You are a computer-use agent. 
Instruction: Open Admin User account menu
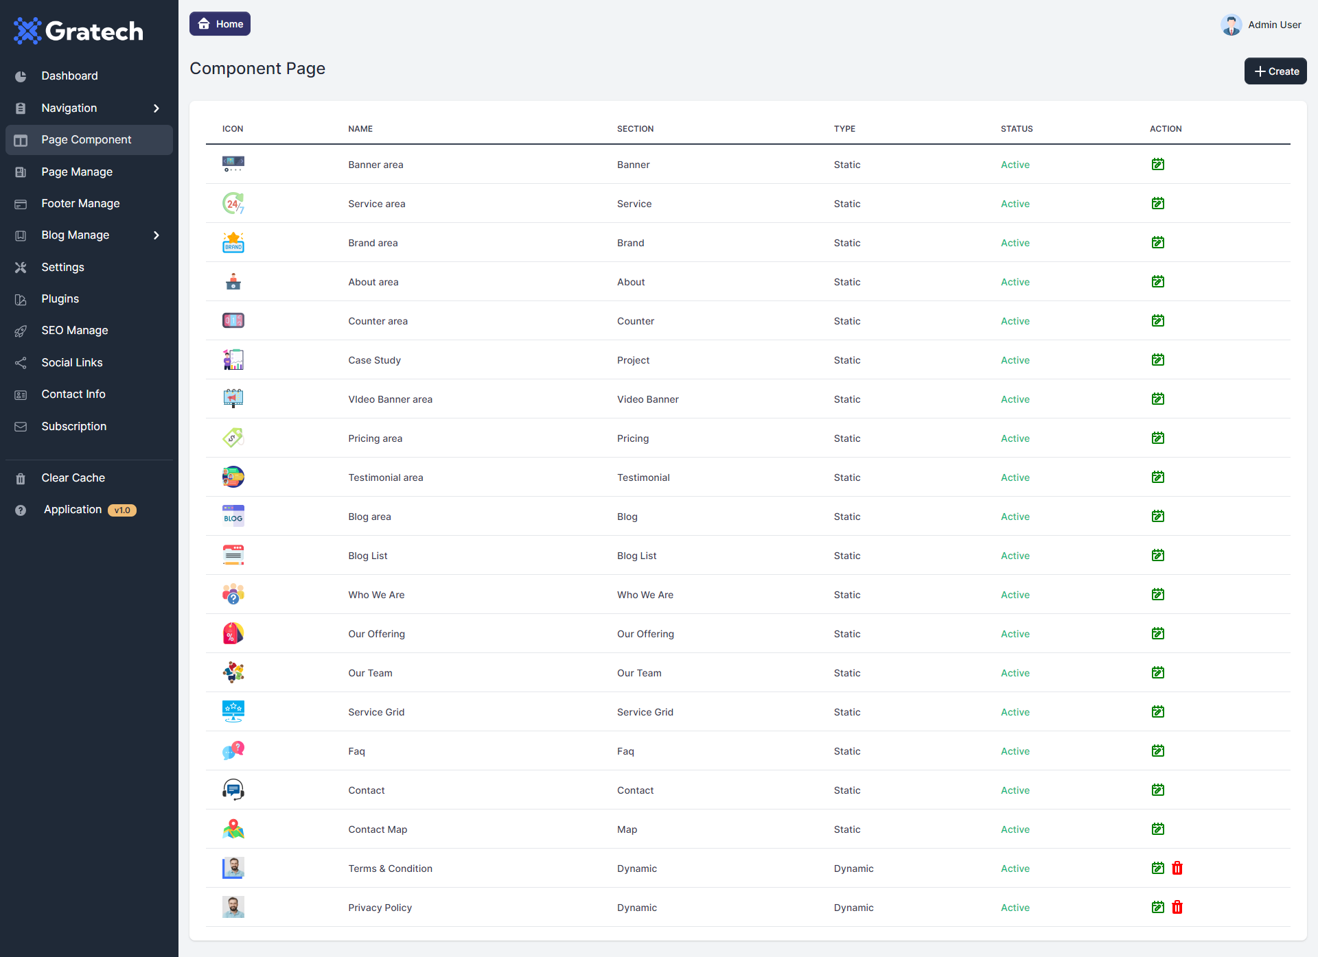click(1274, 25)
